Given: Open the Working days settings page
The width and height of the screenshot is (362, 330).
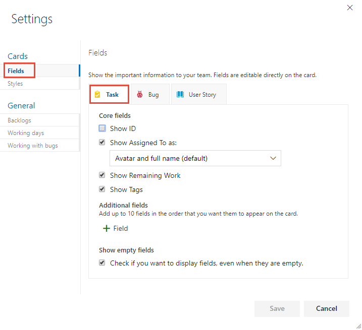Looking at the screenshot, I should pyautogui.click(x=40, y=133).
